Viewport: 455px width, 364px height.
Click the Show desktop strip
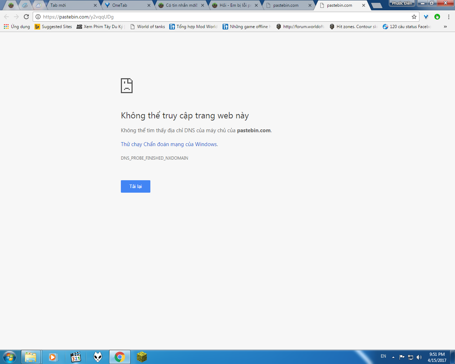[x=453, y=357]
